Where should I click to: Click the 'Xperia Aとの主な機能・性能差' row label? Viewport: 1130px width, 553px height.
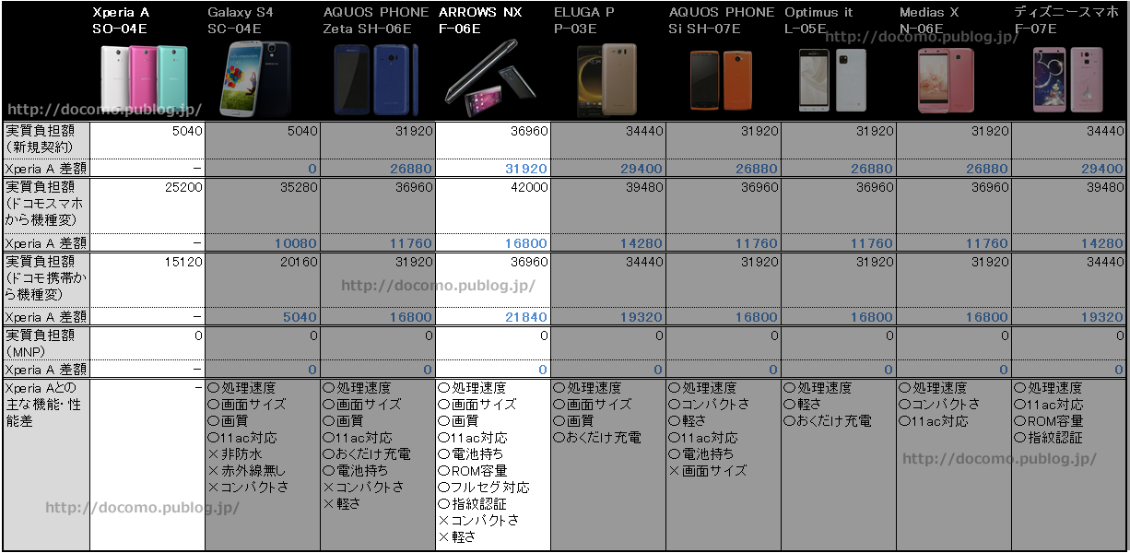[x=45, y=465]
